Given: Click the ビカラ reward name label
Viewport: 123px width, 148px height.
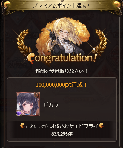Looking at the screenshot, I should click(51, 105).
